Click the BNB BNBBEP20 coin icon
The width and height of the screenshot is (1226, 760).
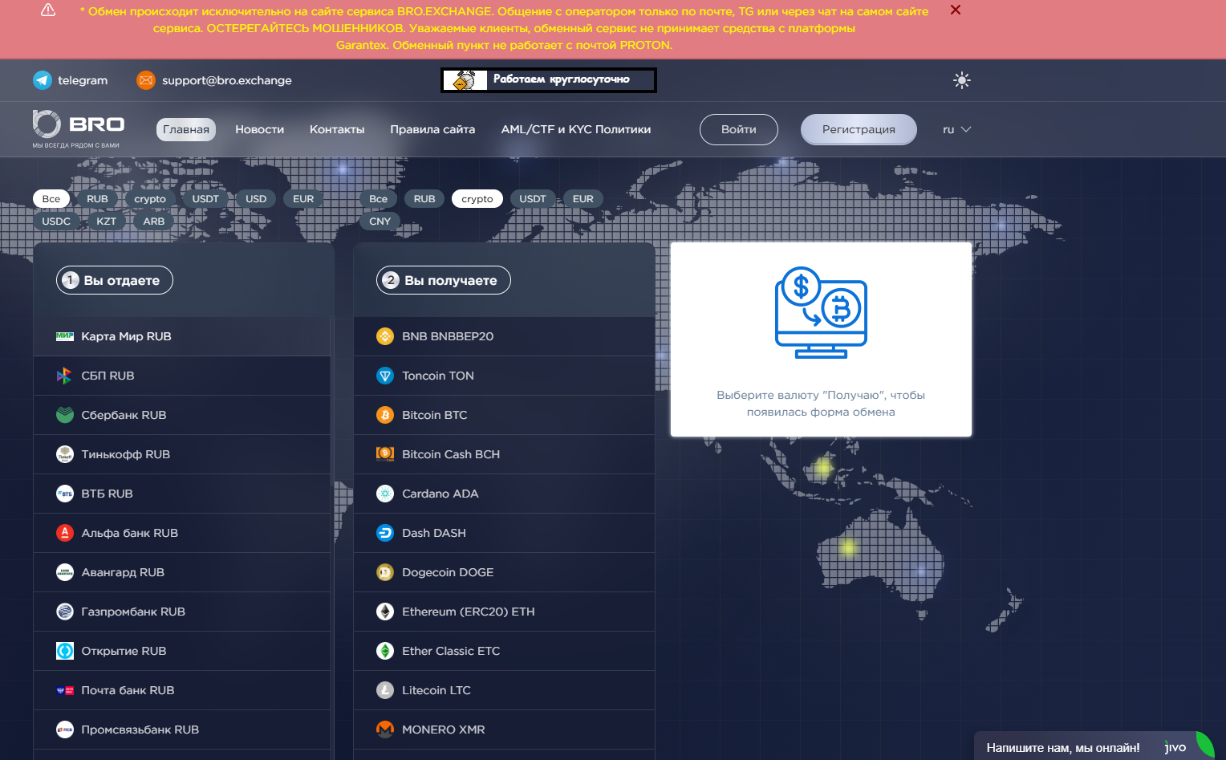pyautogui.click(x=385, y=336)
